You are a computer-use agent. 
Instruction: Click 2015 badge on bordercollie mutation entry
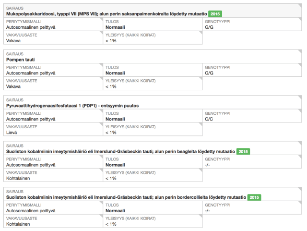coord(254,197)
